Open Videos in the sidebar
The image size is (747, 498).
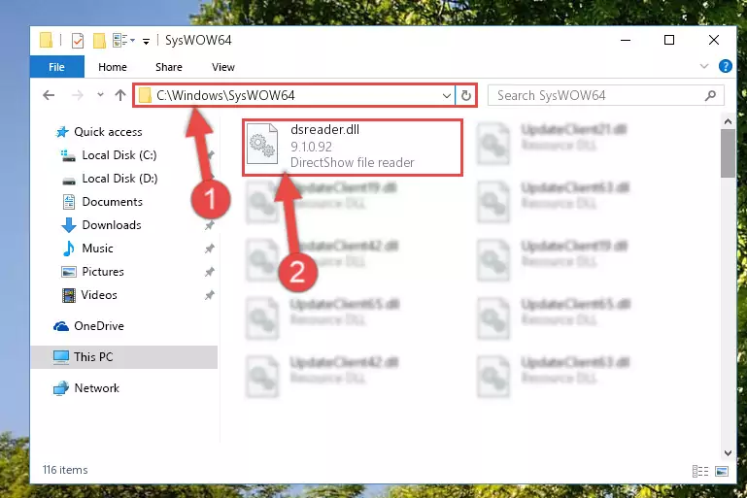(99, 295)
